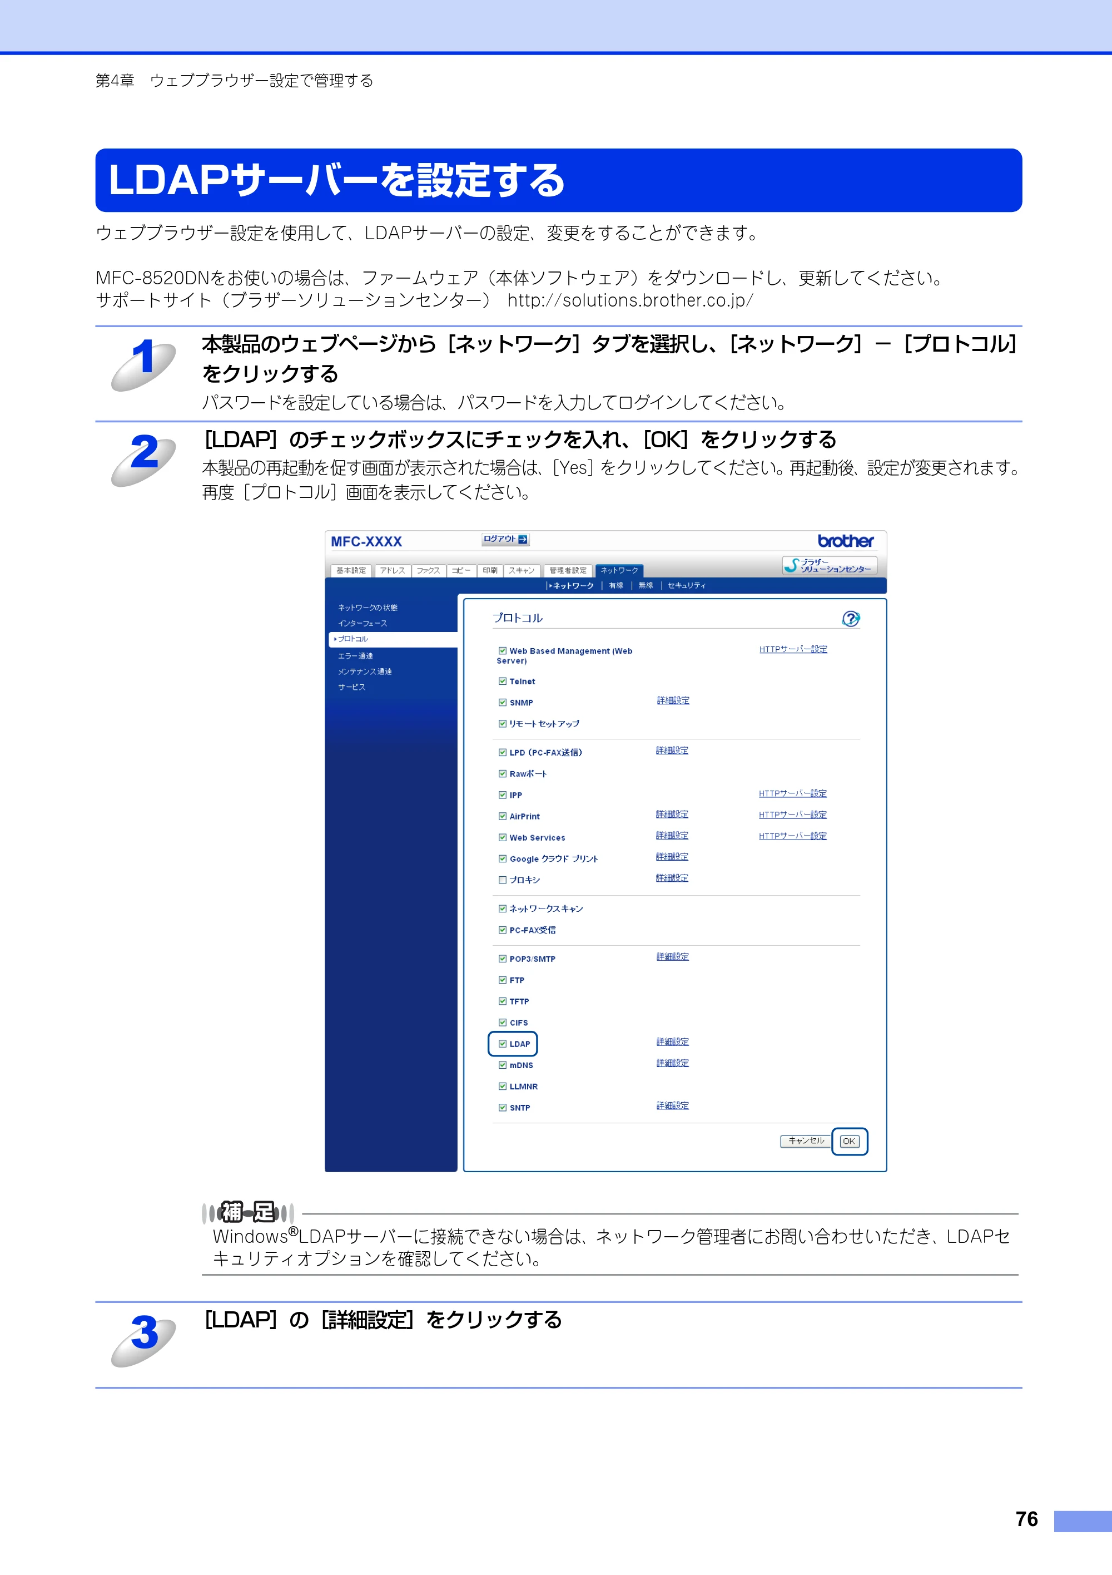Open the help question mark icon

(850, 619)
